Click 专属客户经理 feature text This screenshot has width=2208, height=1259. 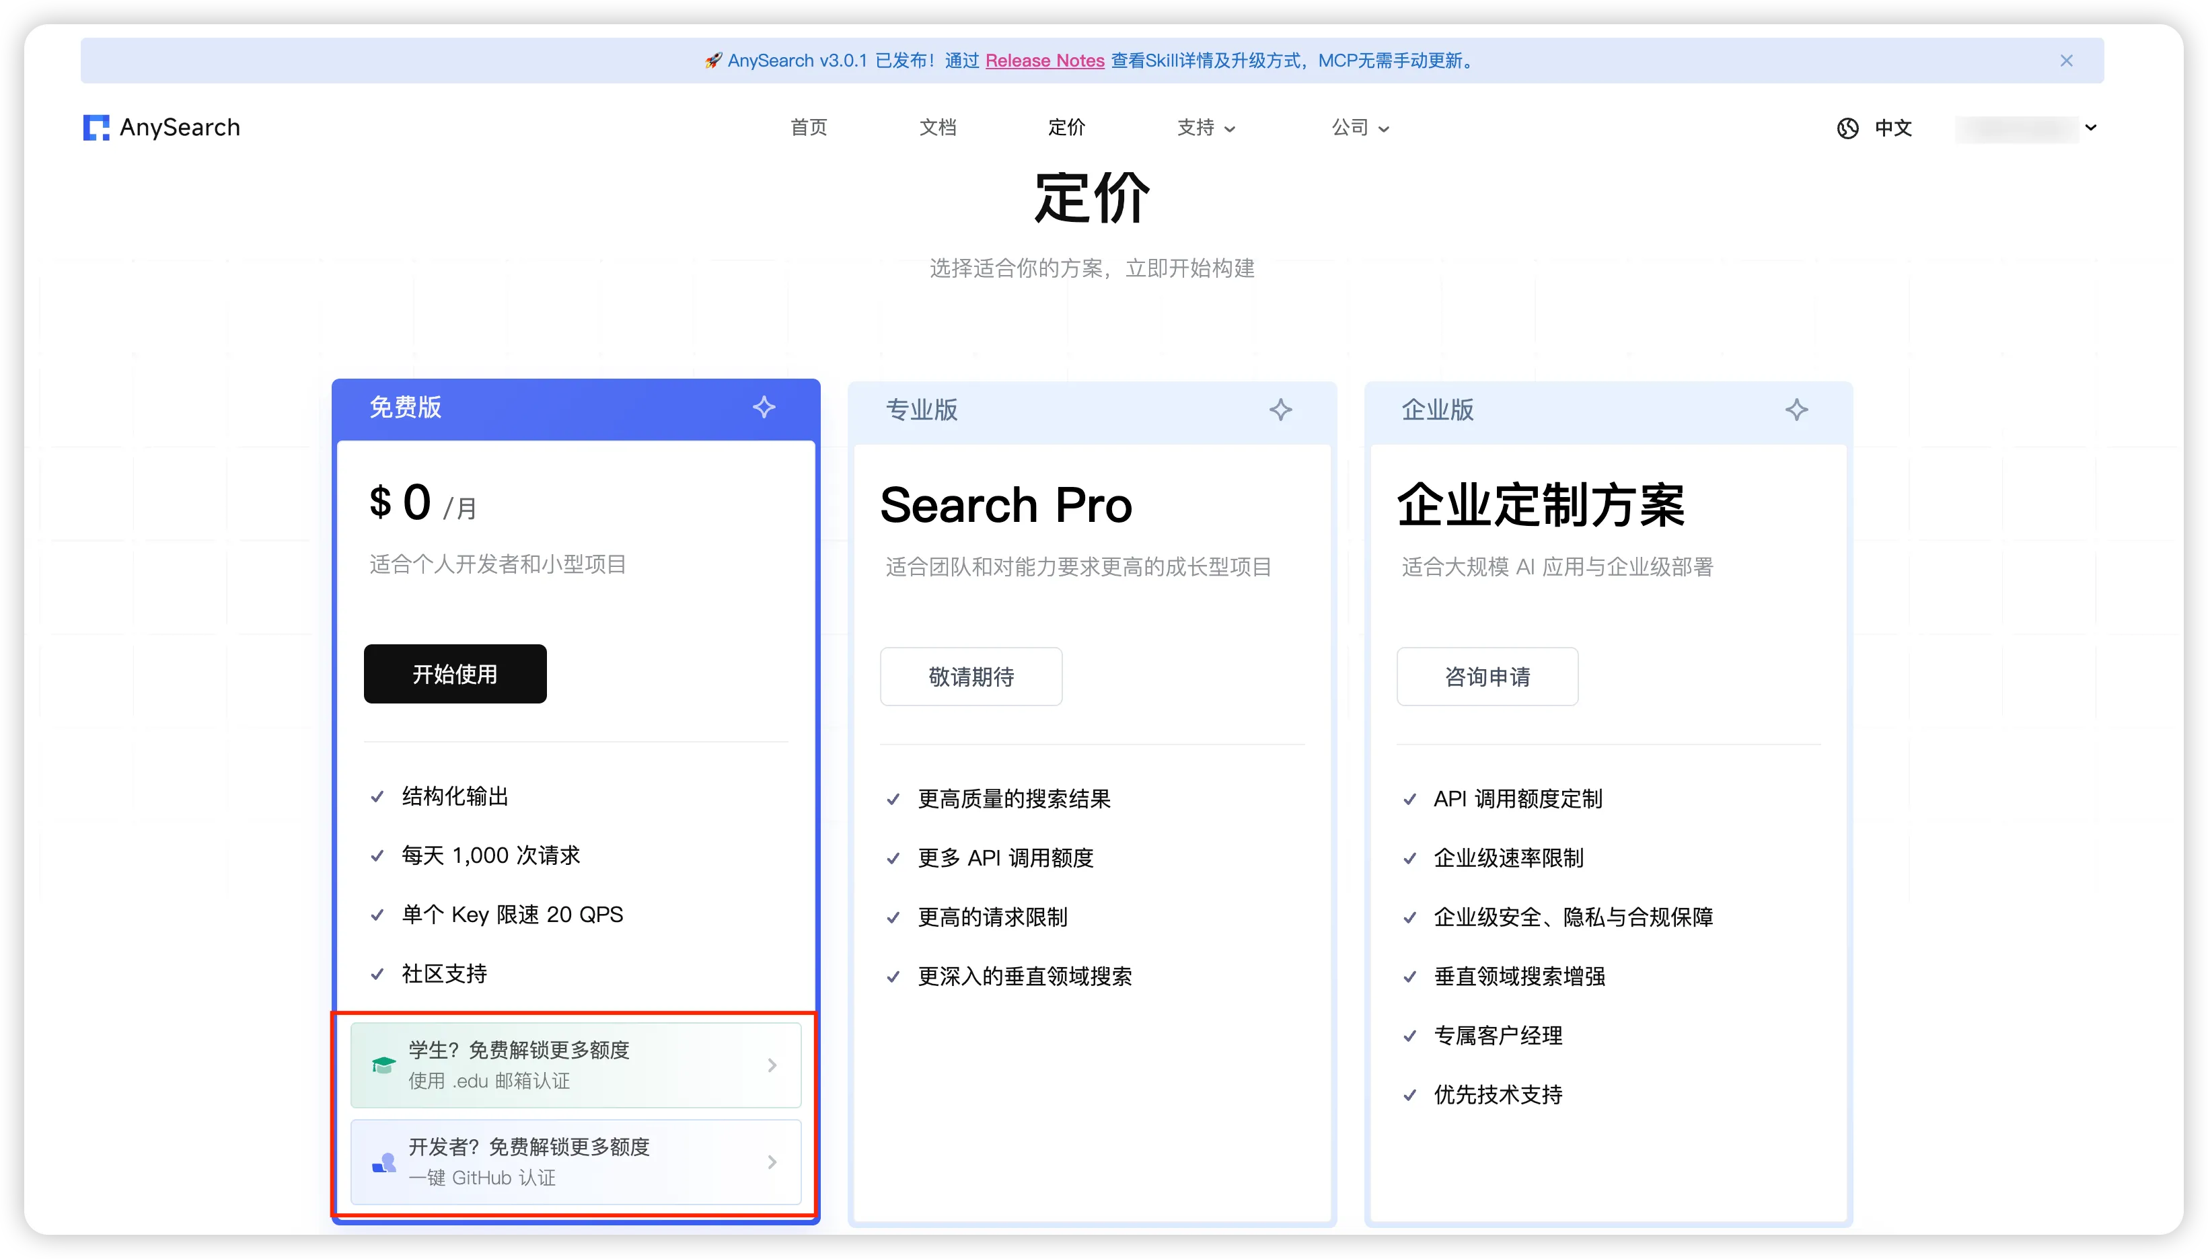[1498, 1035]
